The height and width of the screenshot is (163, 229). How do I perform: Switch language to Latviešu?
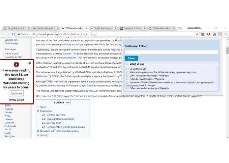(x=9, y=119)
